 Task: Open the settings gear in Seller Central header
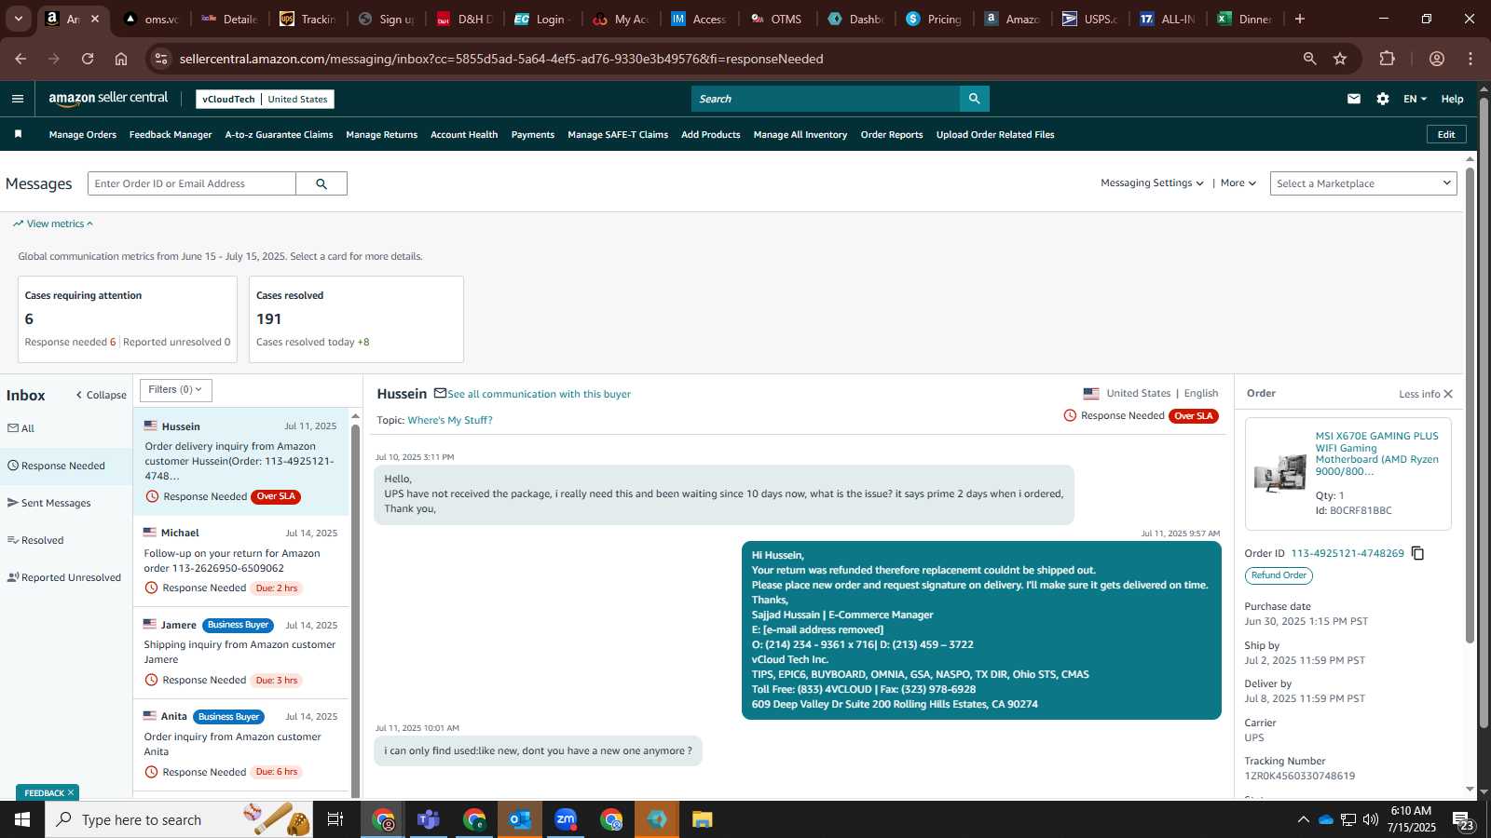pos(1383,99)
